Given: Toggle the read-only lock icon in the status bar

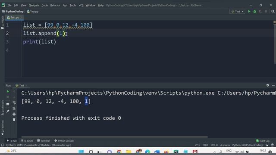Looking at the screenshot, I should click(x=267, y=145).
